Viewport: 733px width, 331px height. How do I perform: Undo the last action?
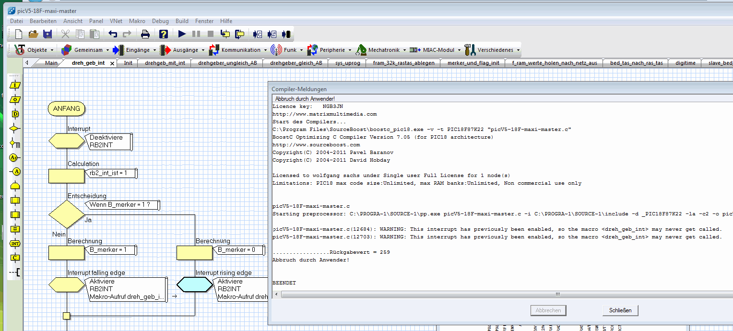(x=113, y=34)
